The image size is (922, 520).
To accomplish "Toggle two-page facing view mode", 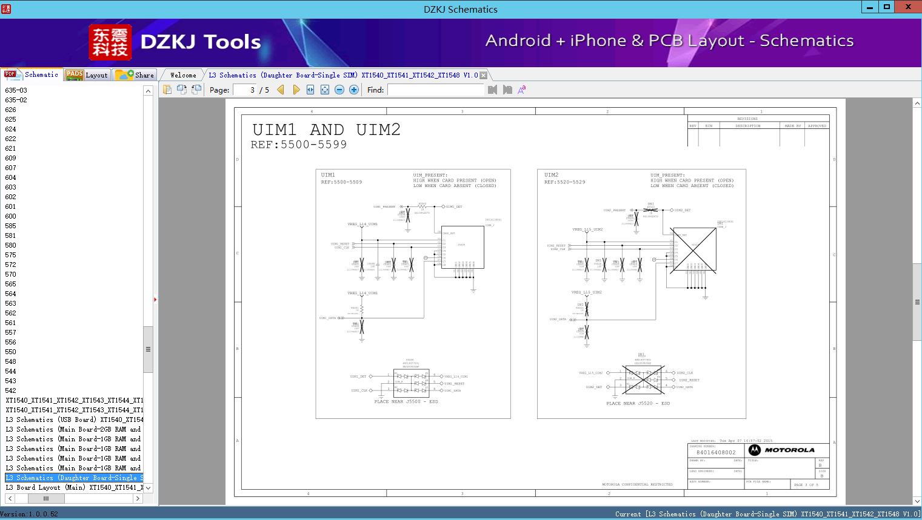I will tap(182, 89).
